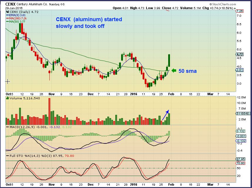Click the Mar label on the price chart date axis
Image resolution: width=252 pixels, height=188 pixels.
[210, 94]
